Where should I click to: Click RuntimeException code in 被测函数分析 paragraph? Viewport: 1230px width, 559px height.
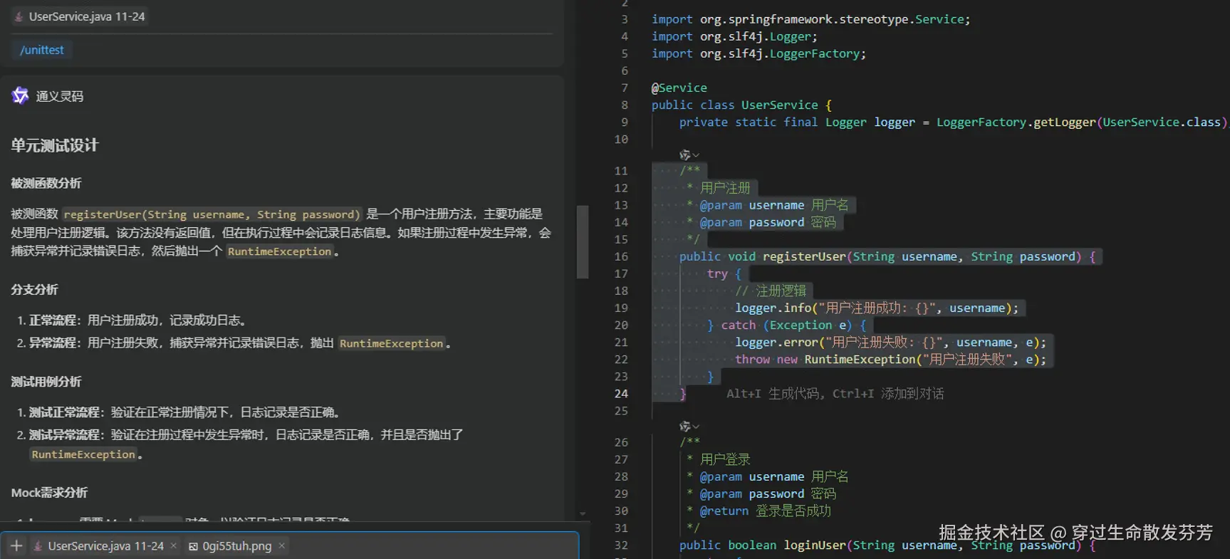coord(280,251)
